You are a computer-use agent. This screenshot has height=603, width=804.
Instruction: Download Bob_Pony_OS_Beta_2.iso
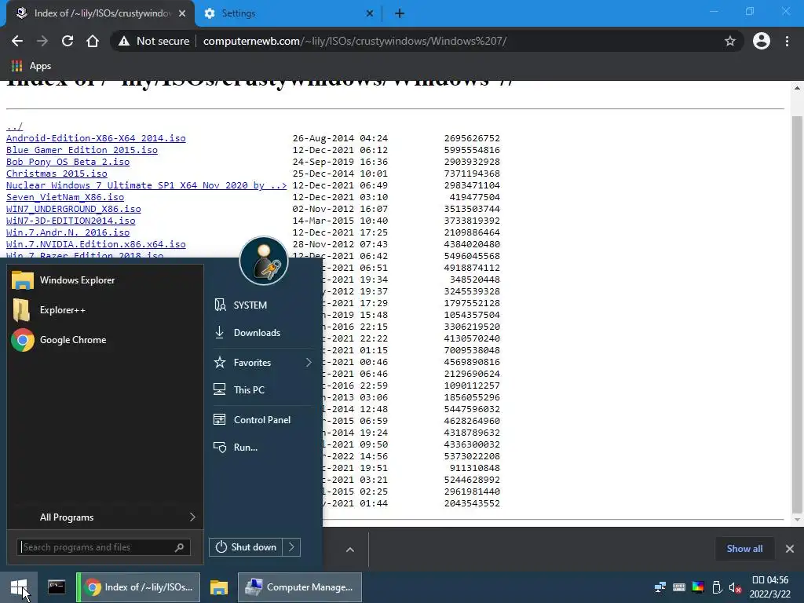(68, 162)
